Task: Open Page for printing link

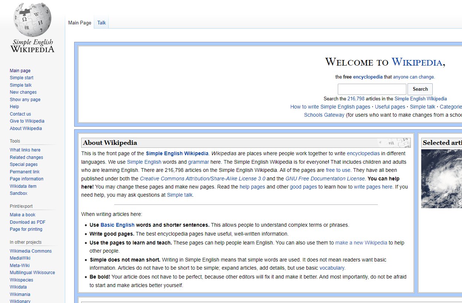Action: click(26, 229)
